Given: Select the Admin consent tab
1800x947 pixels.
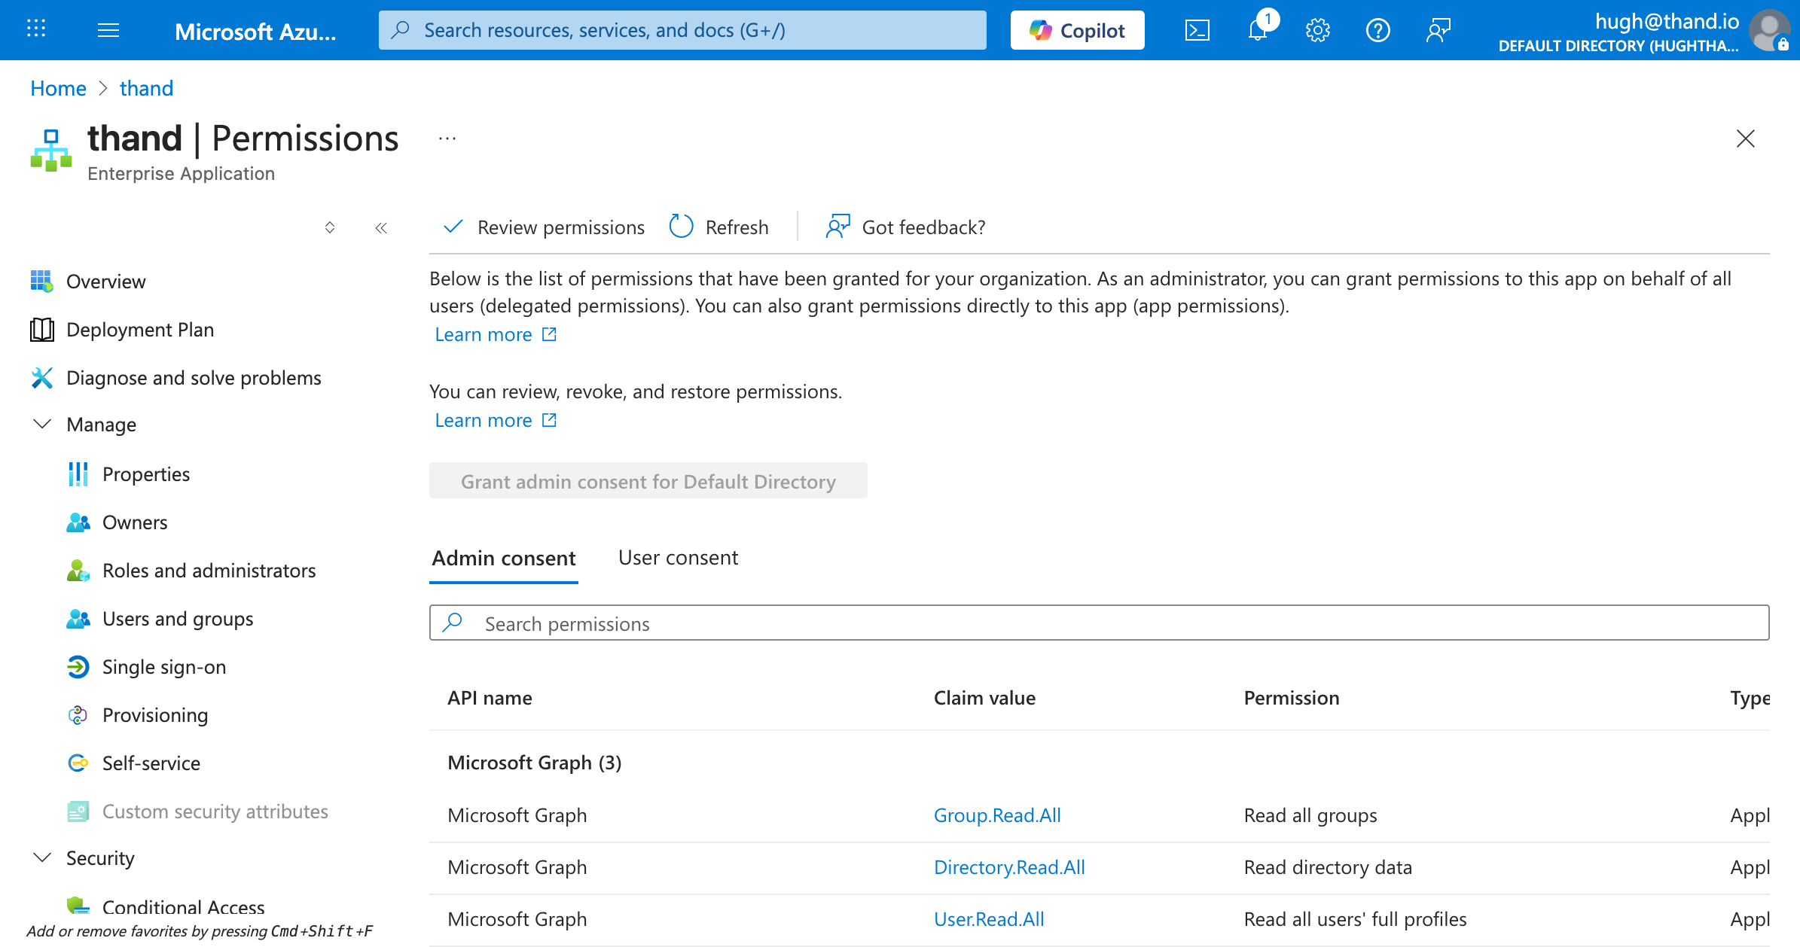Looking at the screenshot, I should pos(503,558).
